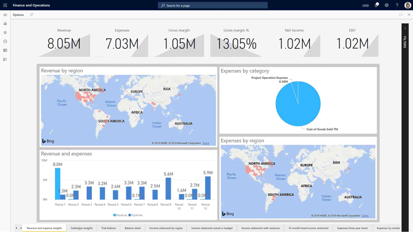Viewport: 413px width, 232px height.
Task: Open the settings gear icon
Action: click(387, 5)
